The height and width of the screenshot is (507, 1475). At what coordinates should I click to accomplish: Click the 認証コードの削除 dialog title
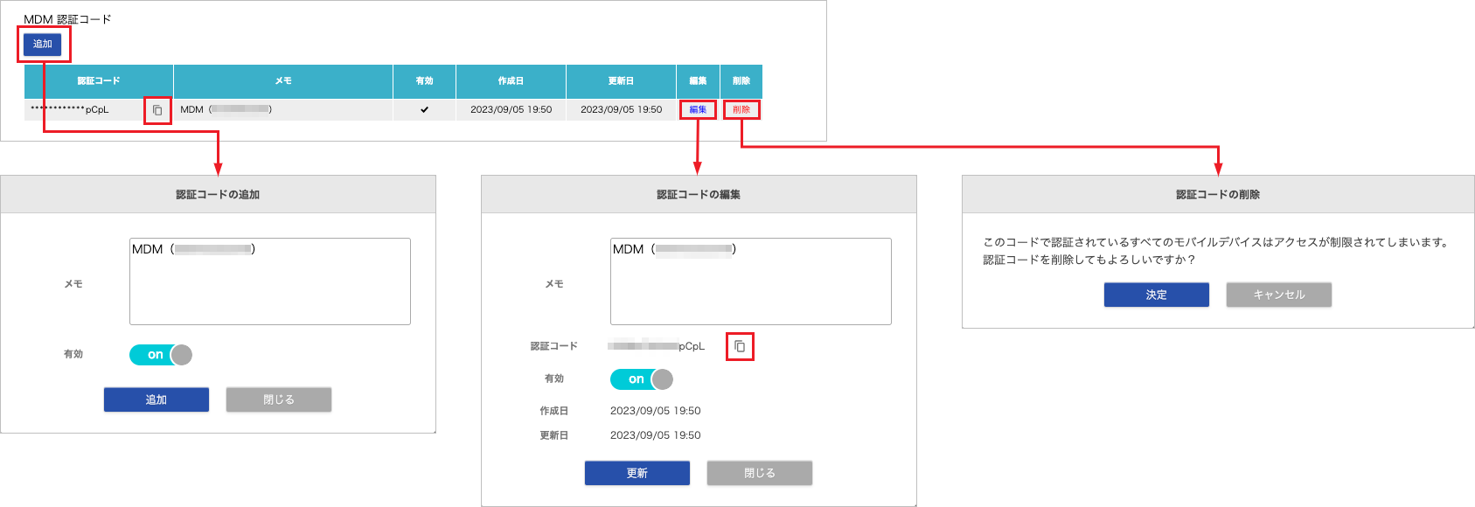point(1218,194)
